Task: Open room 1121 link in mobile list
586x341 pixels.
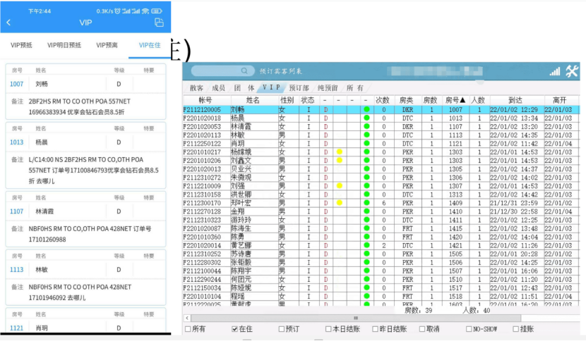Action: [x=16, y=328]
